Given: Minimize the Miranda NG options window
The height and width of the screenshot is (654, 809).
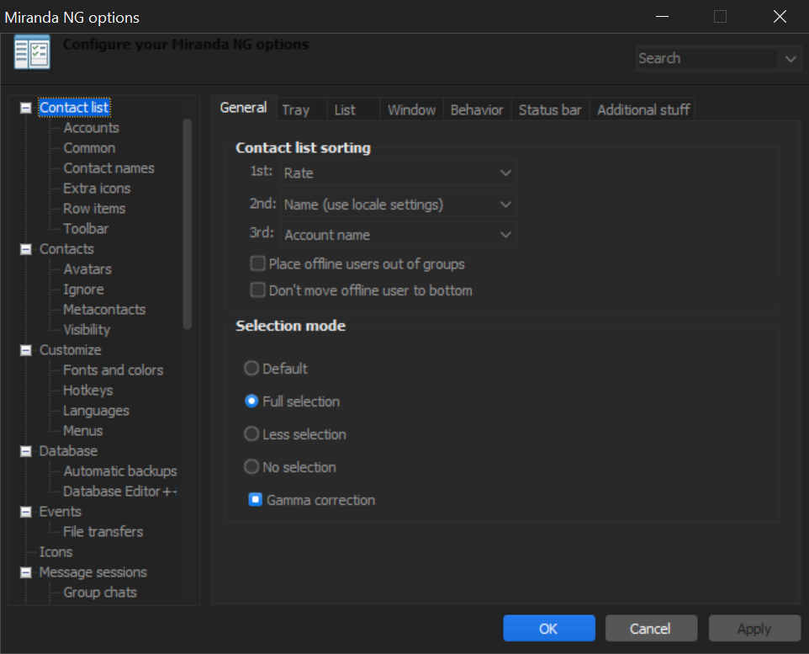Looking at the screenshot, I should [x=662, y=17].
